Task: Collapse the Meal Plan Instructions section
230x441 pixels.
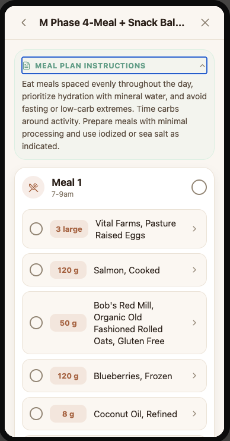Action: pyautogui.click(x=202, y=66)
